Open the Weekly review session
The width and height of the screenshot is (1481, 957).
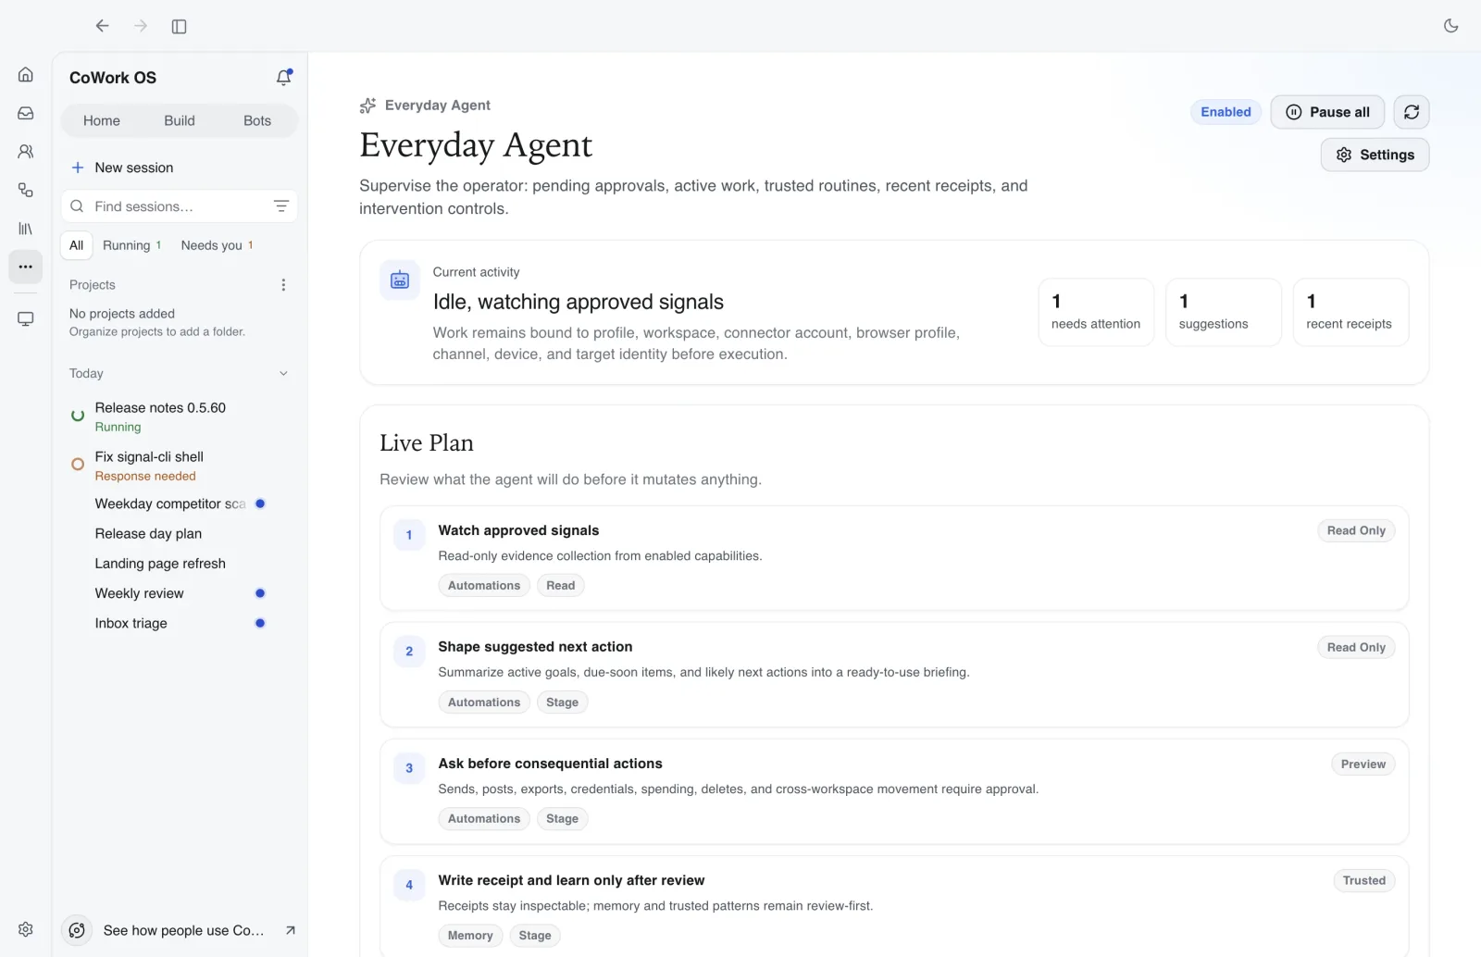(x=180, y=593)
